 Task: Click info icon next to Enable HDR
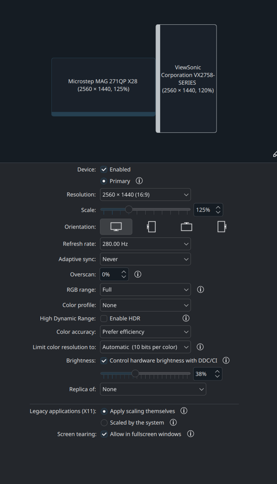(x=186, y=318)
